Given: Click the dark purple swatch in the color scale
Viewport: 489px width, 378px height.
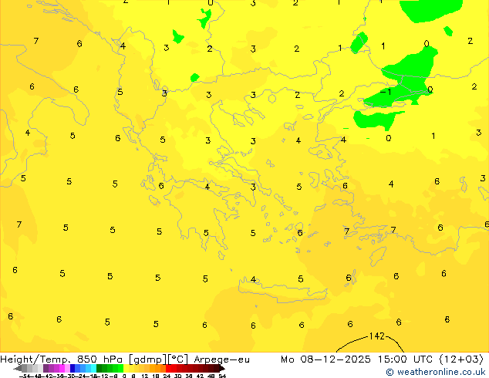Looking at the screenshot, I should tap(46, 368).
